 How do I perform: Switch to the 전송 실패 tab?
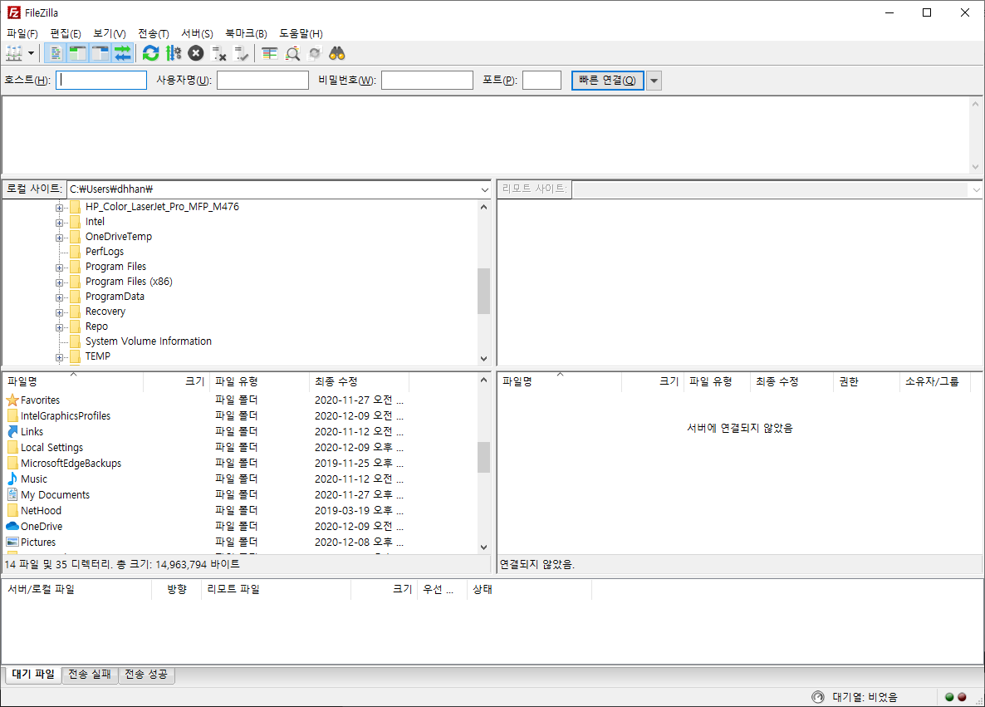coord(90,675)
